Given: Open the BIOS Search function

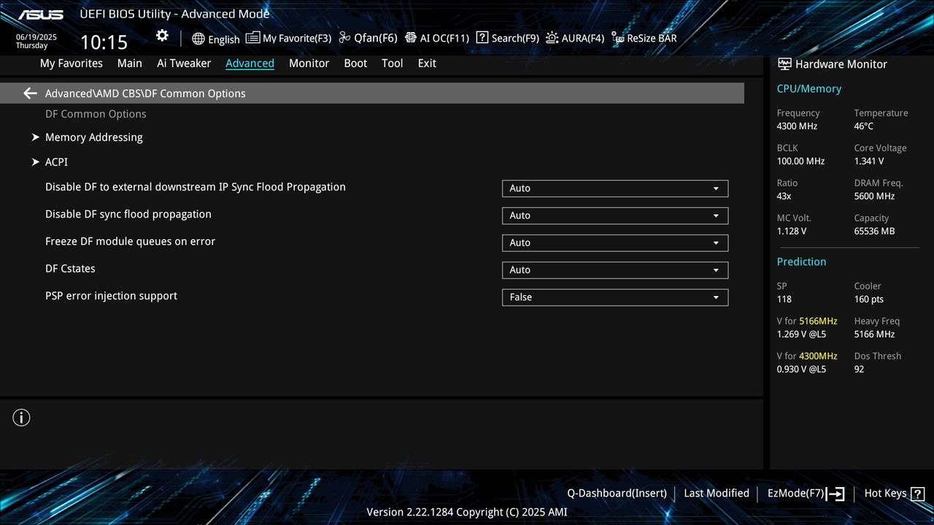Looking at the screenshot, I should (x=507, y=38).
